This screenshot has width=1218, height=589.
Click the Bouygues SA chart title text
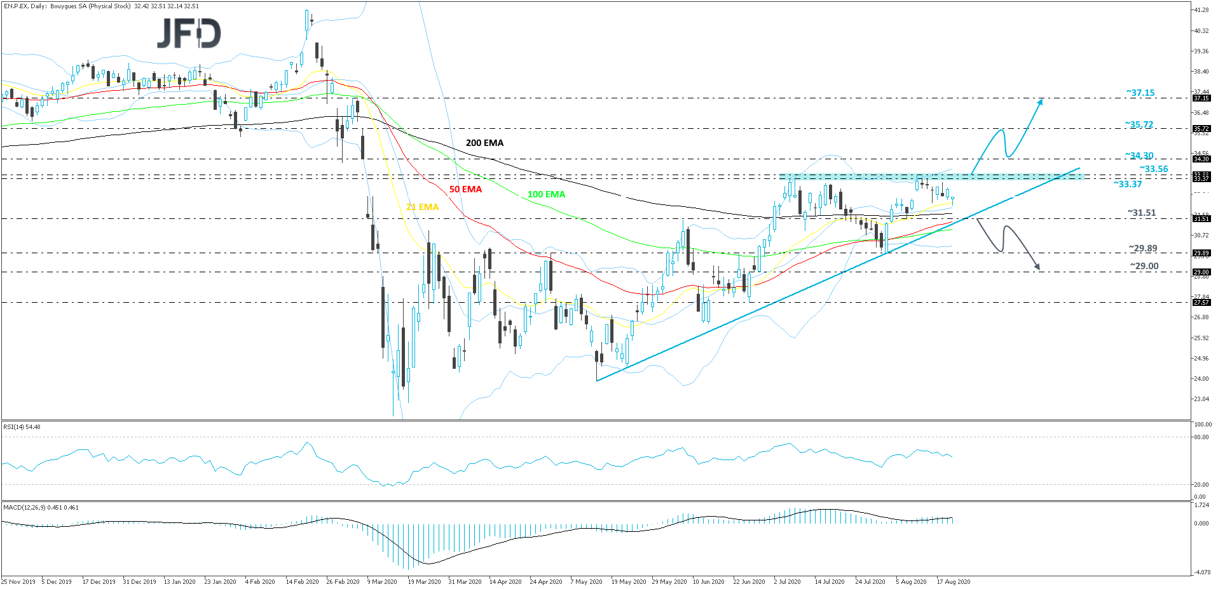point(102,6)
